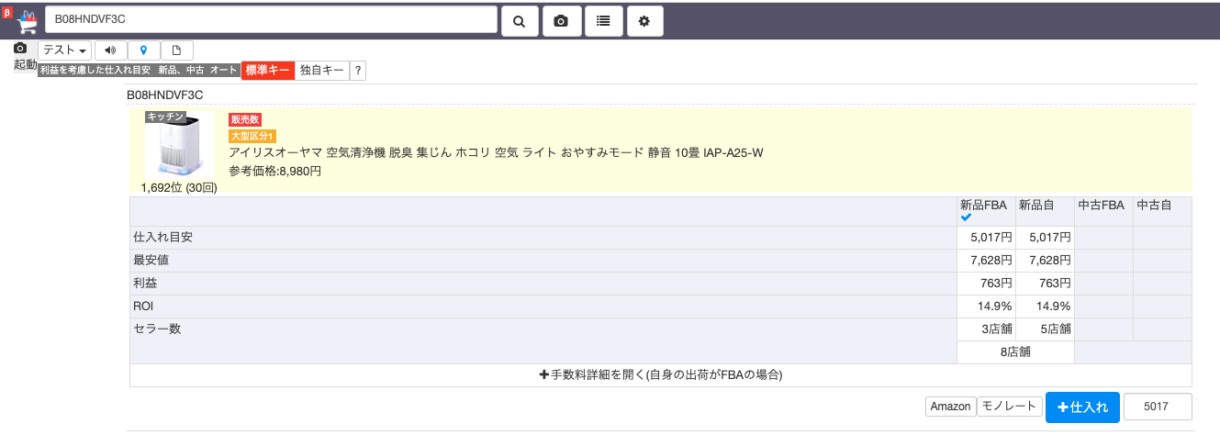Click the magnifying glass search button
This screenshot has height=435, width=1220.
tap(520, 21)
